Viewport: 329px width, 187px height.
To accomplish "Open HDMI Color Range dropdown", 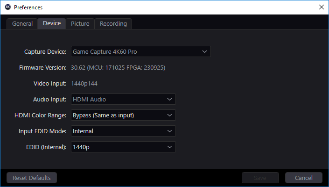I will tap(123, 115).
